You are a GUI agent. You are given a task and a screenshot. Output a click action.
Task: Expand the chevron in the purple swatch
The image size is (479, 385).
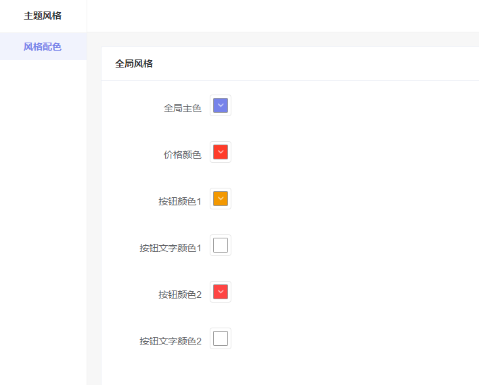pos(221,105)
